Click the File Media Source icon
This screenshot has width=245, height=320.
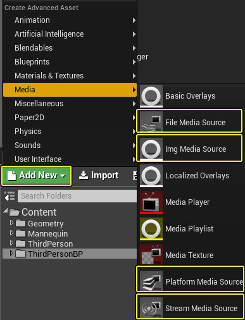point(151,121)
